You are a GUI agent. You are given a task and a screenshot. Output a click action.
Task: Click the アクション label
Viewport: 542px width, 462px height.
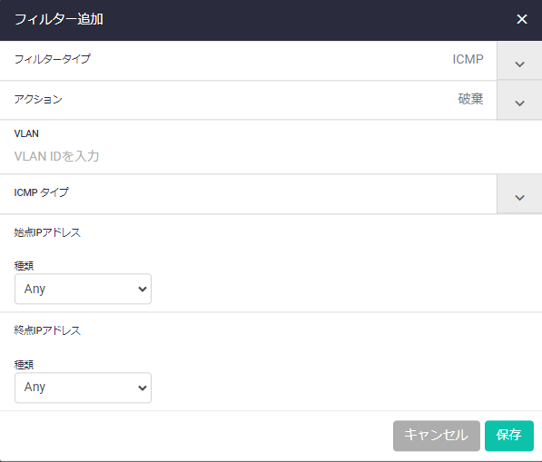click(38, 99)
